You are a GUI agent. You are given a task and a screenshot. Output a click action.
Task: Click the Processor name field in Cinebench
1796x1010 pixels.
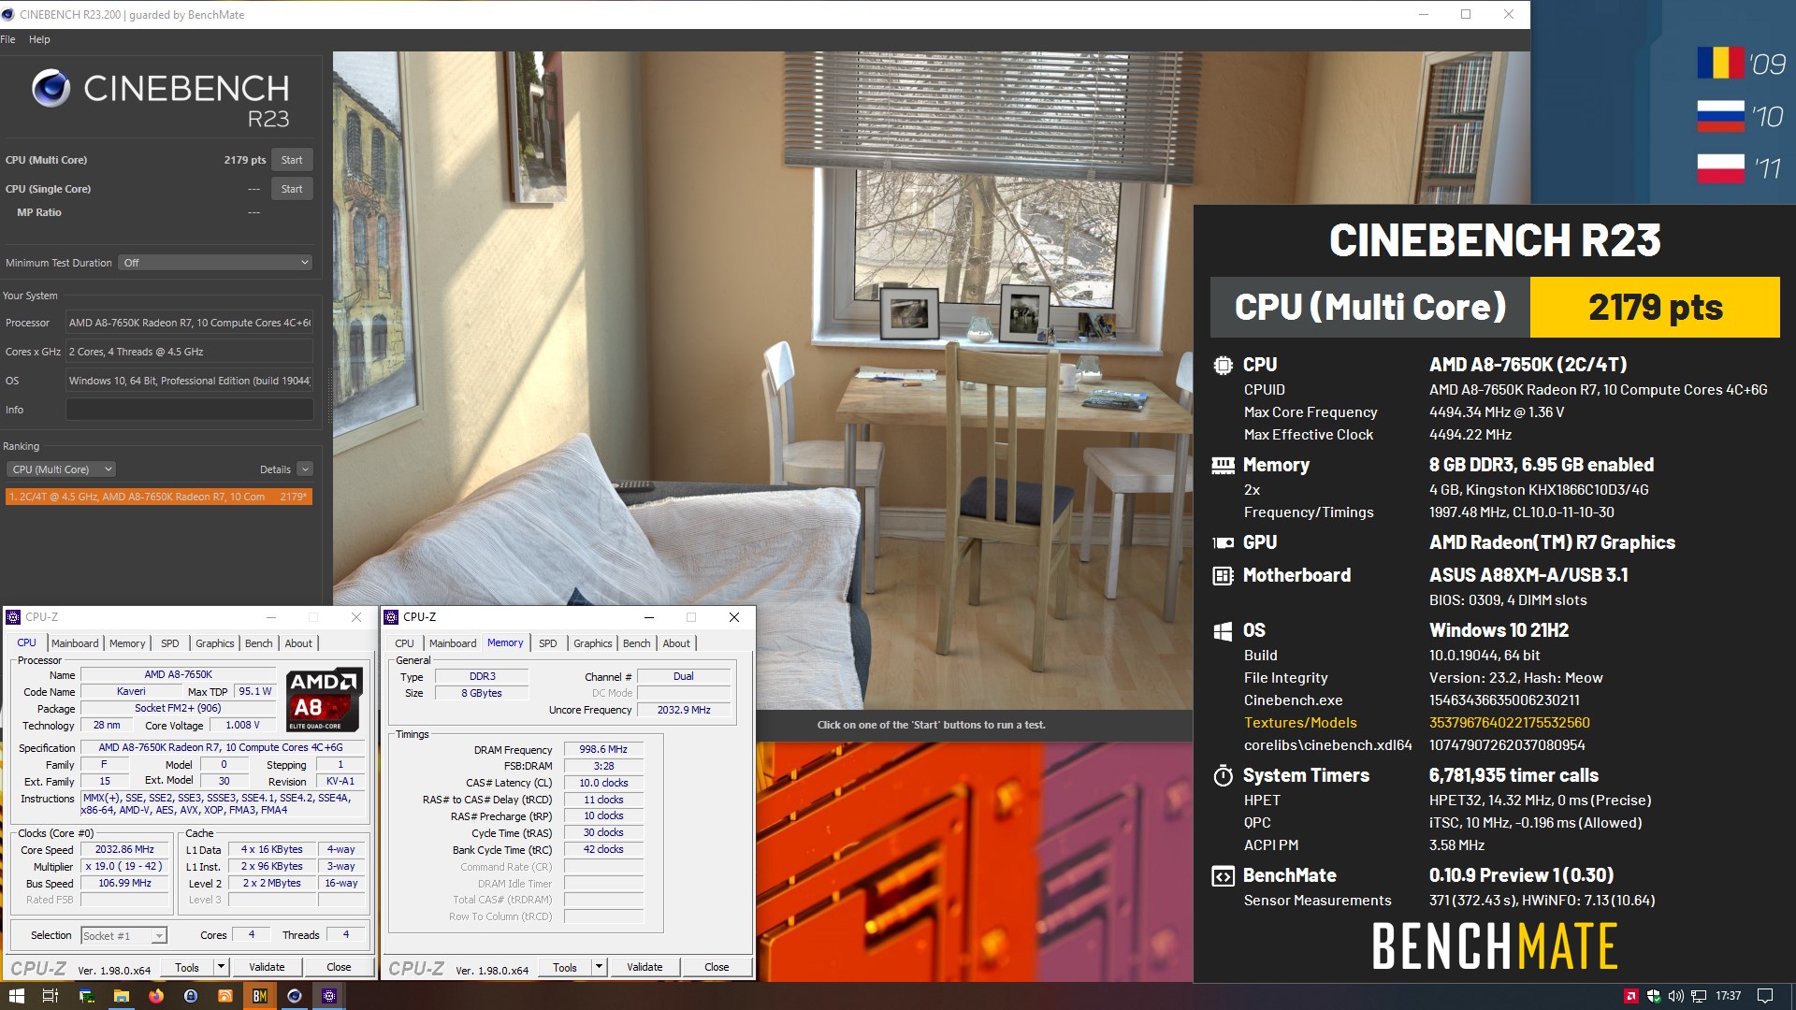(x=189, y=323)
